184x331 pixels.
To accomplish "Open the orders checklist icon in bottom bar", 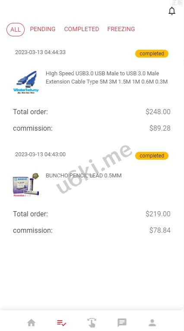I will [61, 322].
